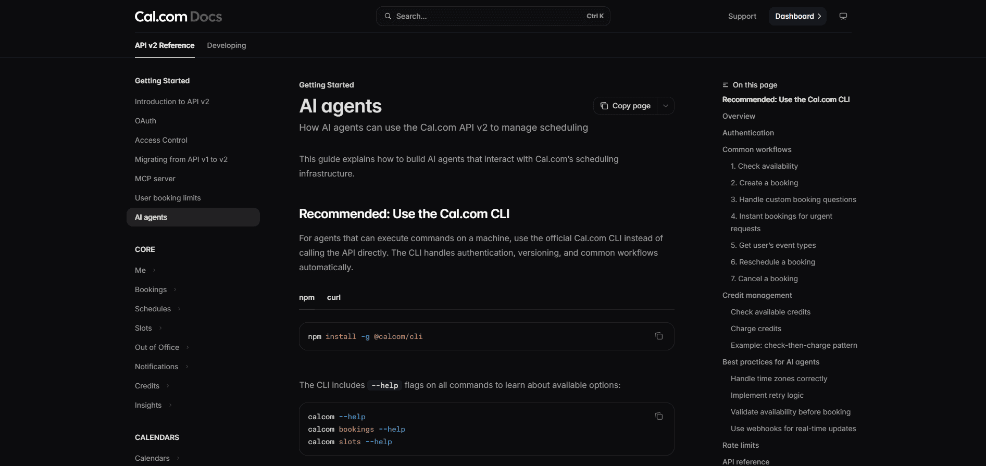Viewport: 986px width, 466px height.
Task: Jump to Charge credits section
Action: tap(756, 329)
